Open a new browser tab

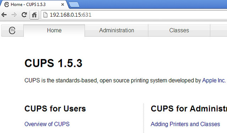tap(74, 5)
